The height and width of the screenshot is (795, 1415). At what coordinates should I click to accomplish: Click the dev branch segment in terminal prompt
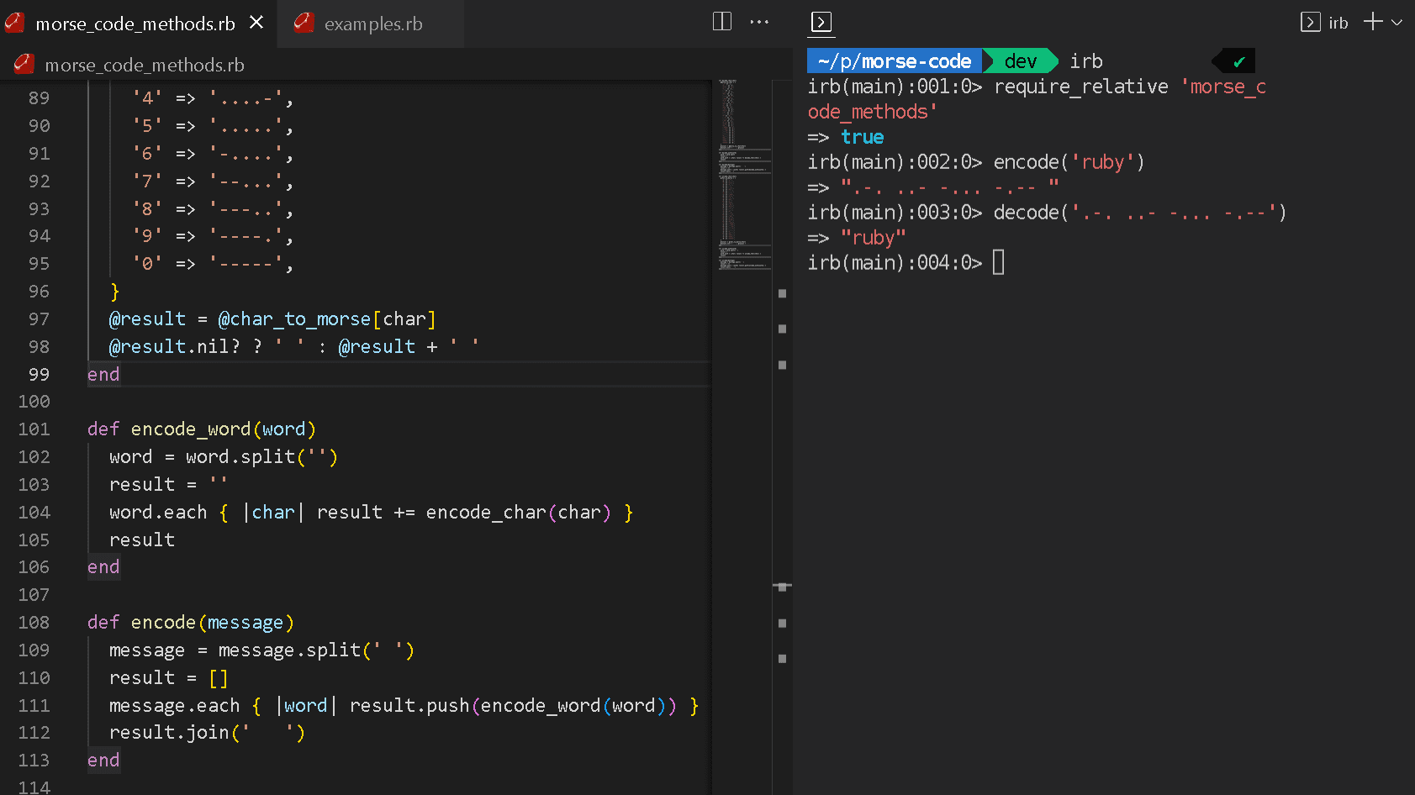tap(1021, 61)
